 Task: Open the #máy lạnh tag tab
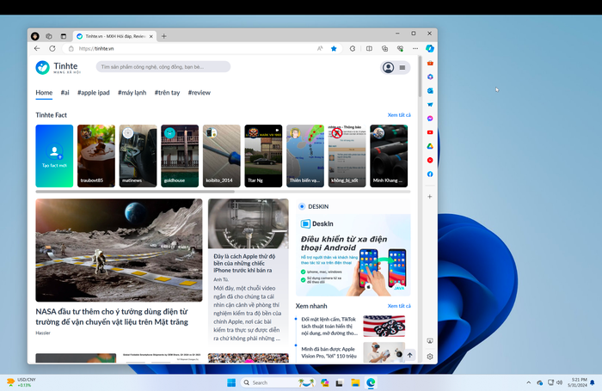(x=132, y=93)
